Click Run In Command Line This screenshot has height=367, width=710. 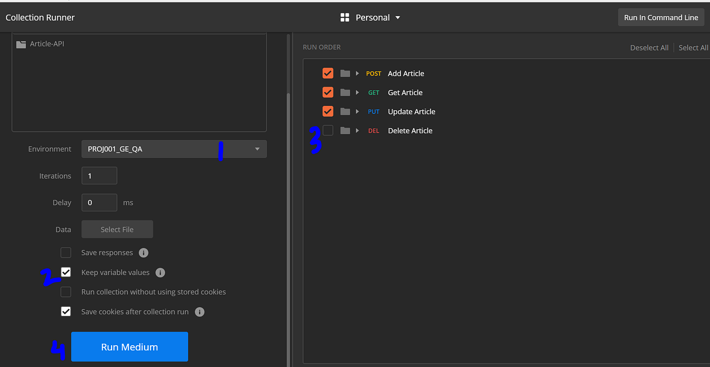click(x=661, y=17)
